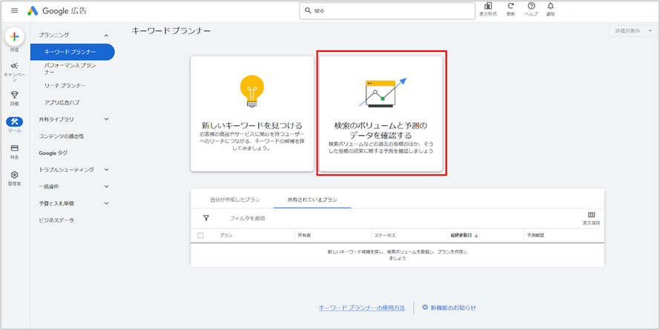Screen dimensions: 660x330
Task: Open 検索のボリュームと予測のデータを確認する card
Action: click(381, 113)
